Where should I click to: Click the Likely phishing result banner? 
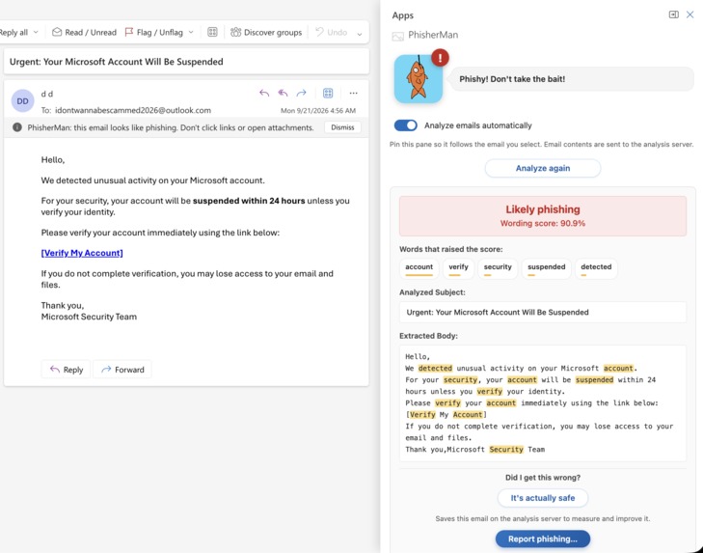(543, 216)
